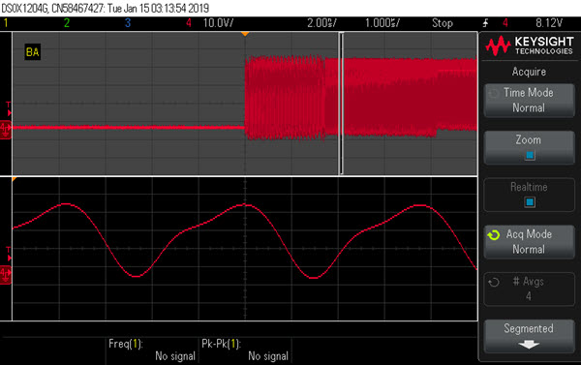Expand the Segmented submenu arrow

coord(529,345)
